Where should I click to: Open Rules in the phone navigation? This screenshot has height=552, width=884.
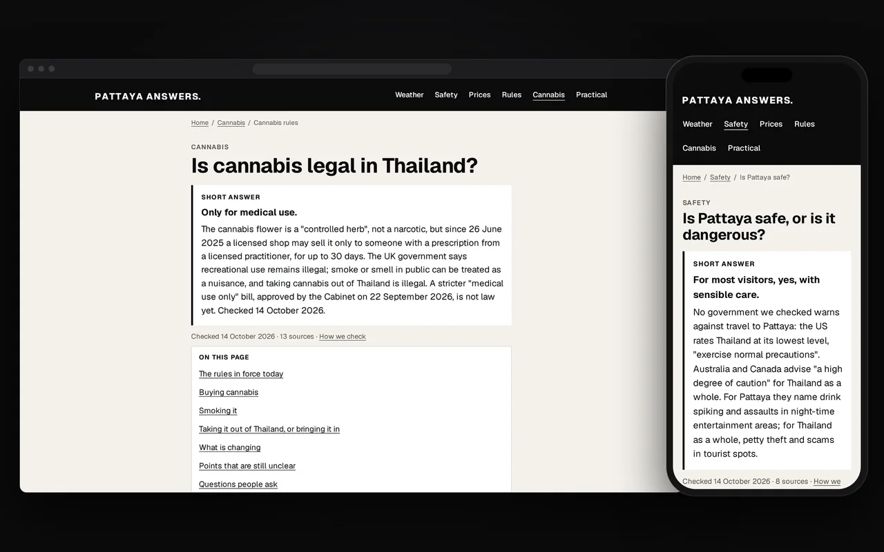point(805,124)
